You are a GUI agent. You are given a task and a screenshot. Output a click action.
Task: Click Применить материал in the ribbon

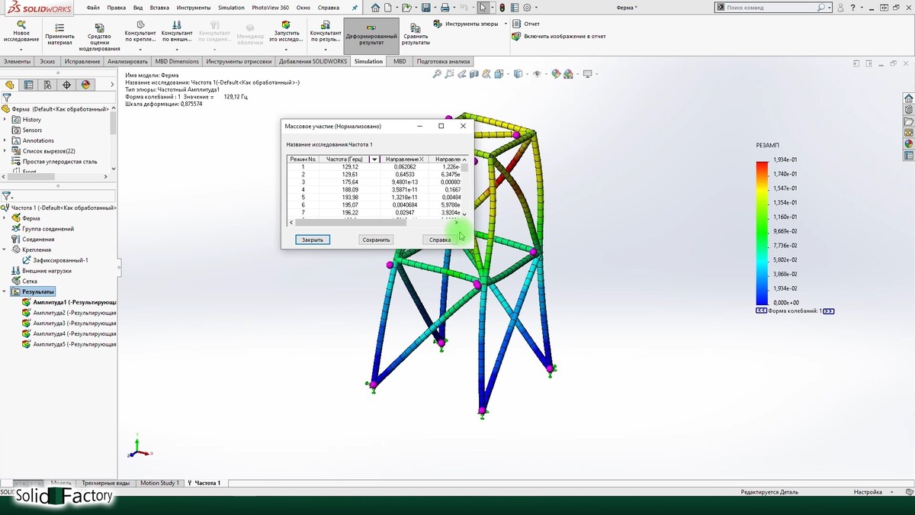[x=59, y=35]
